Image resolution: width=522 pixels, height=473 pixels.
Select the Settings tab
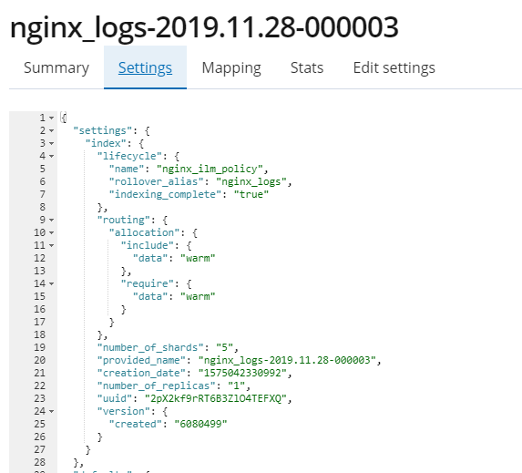(145, 67)
